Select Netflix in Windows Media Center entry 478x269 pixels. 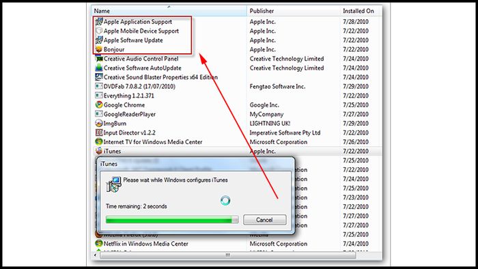point(145,244)
